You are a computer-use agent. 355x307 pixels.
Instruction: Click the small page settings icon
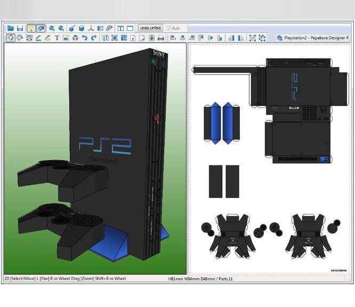[x=133, y=38]
